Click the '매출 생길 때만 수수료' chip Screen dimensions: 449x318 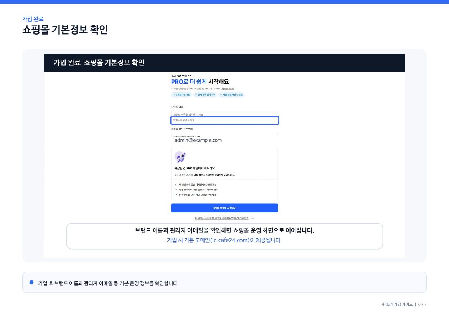231,94
